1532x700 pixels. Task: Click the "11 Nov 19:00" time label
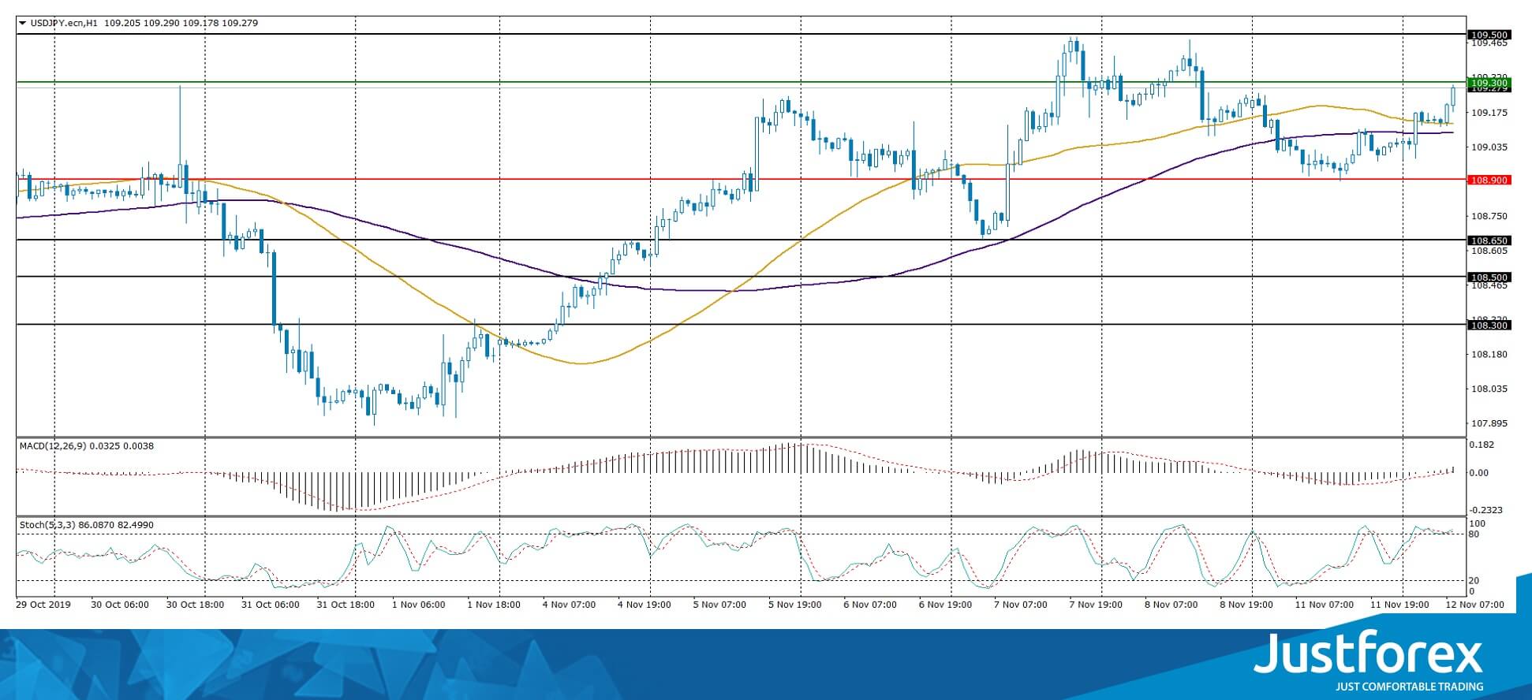click(x=1399, y=605)
